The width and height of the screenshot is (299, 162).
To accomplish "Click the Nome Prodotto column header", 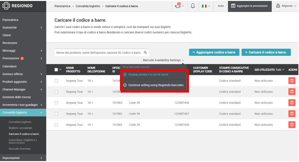I will click(x=73, y=70).
